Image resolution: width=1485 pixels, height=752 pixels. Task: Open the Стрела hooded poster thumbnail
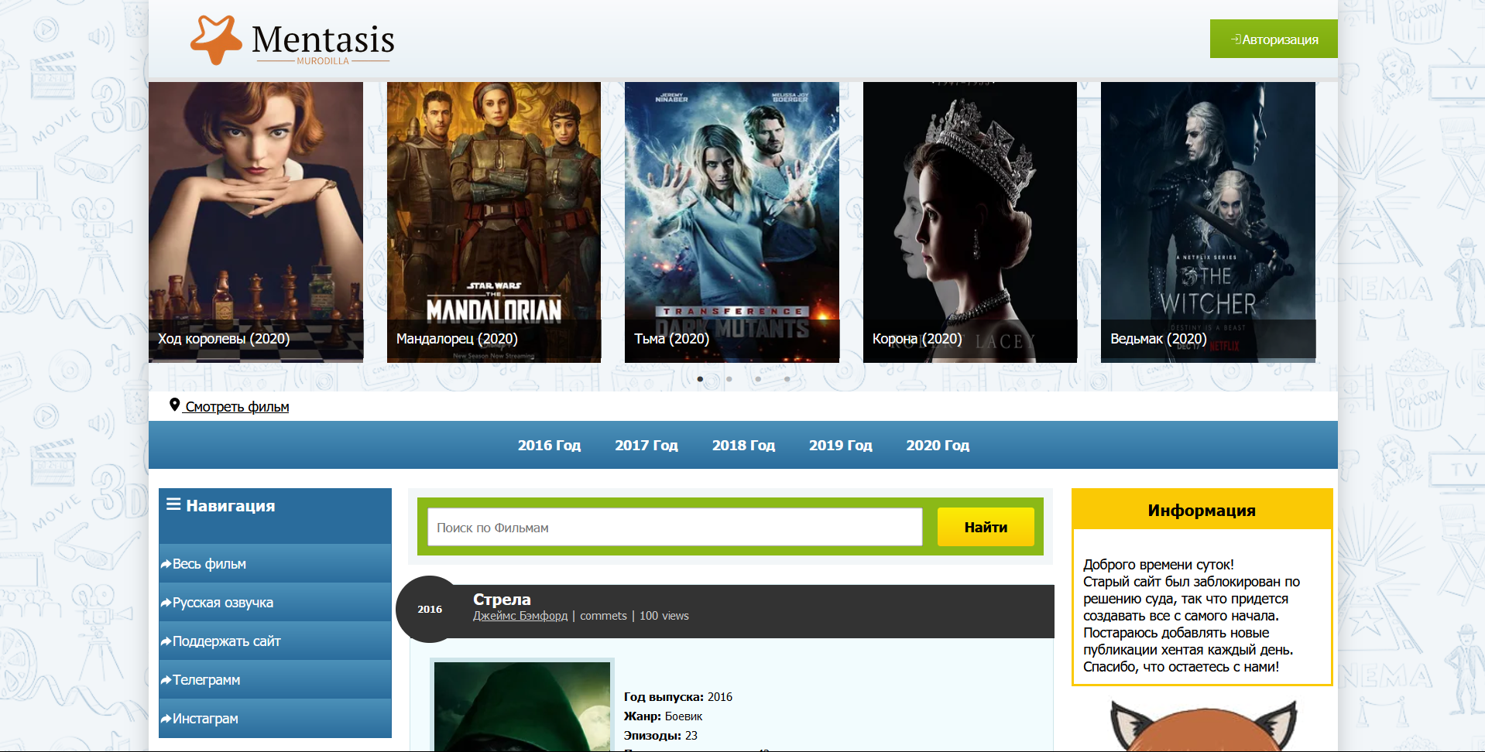[522, 706]
